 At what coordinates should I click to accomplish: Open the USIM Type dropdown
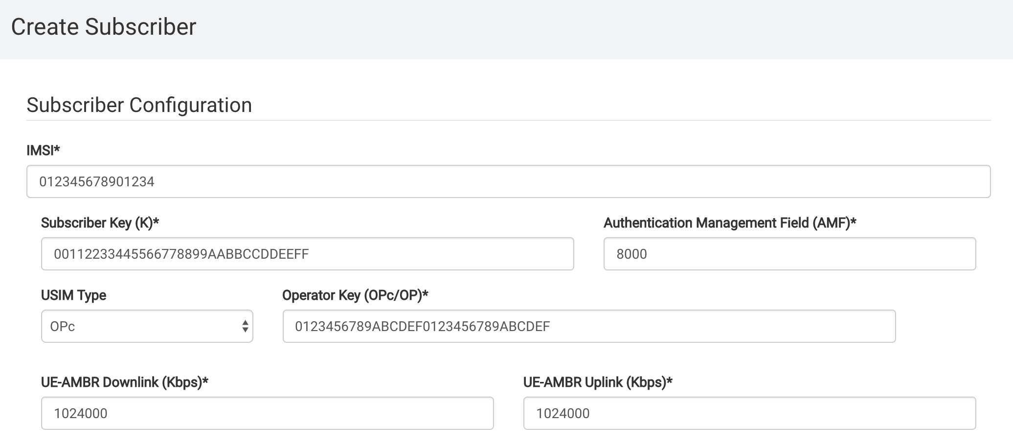[x=147, y=326]
